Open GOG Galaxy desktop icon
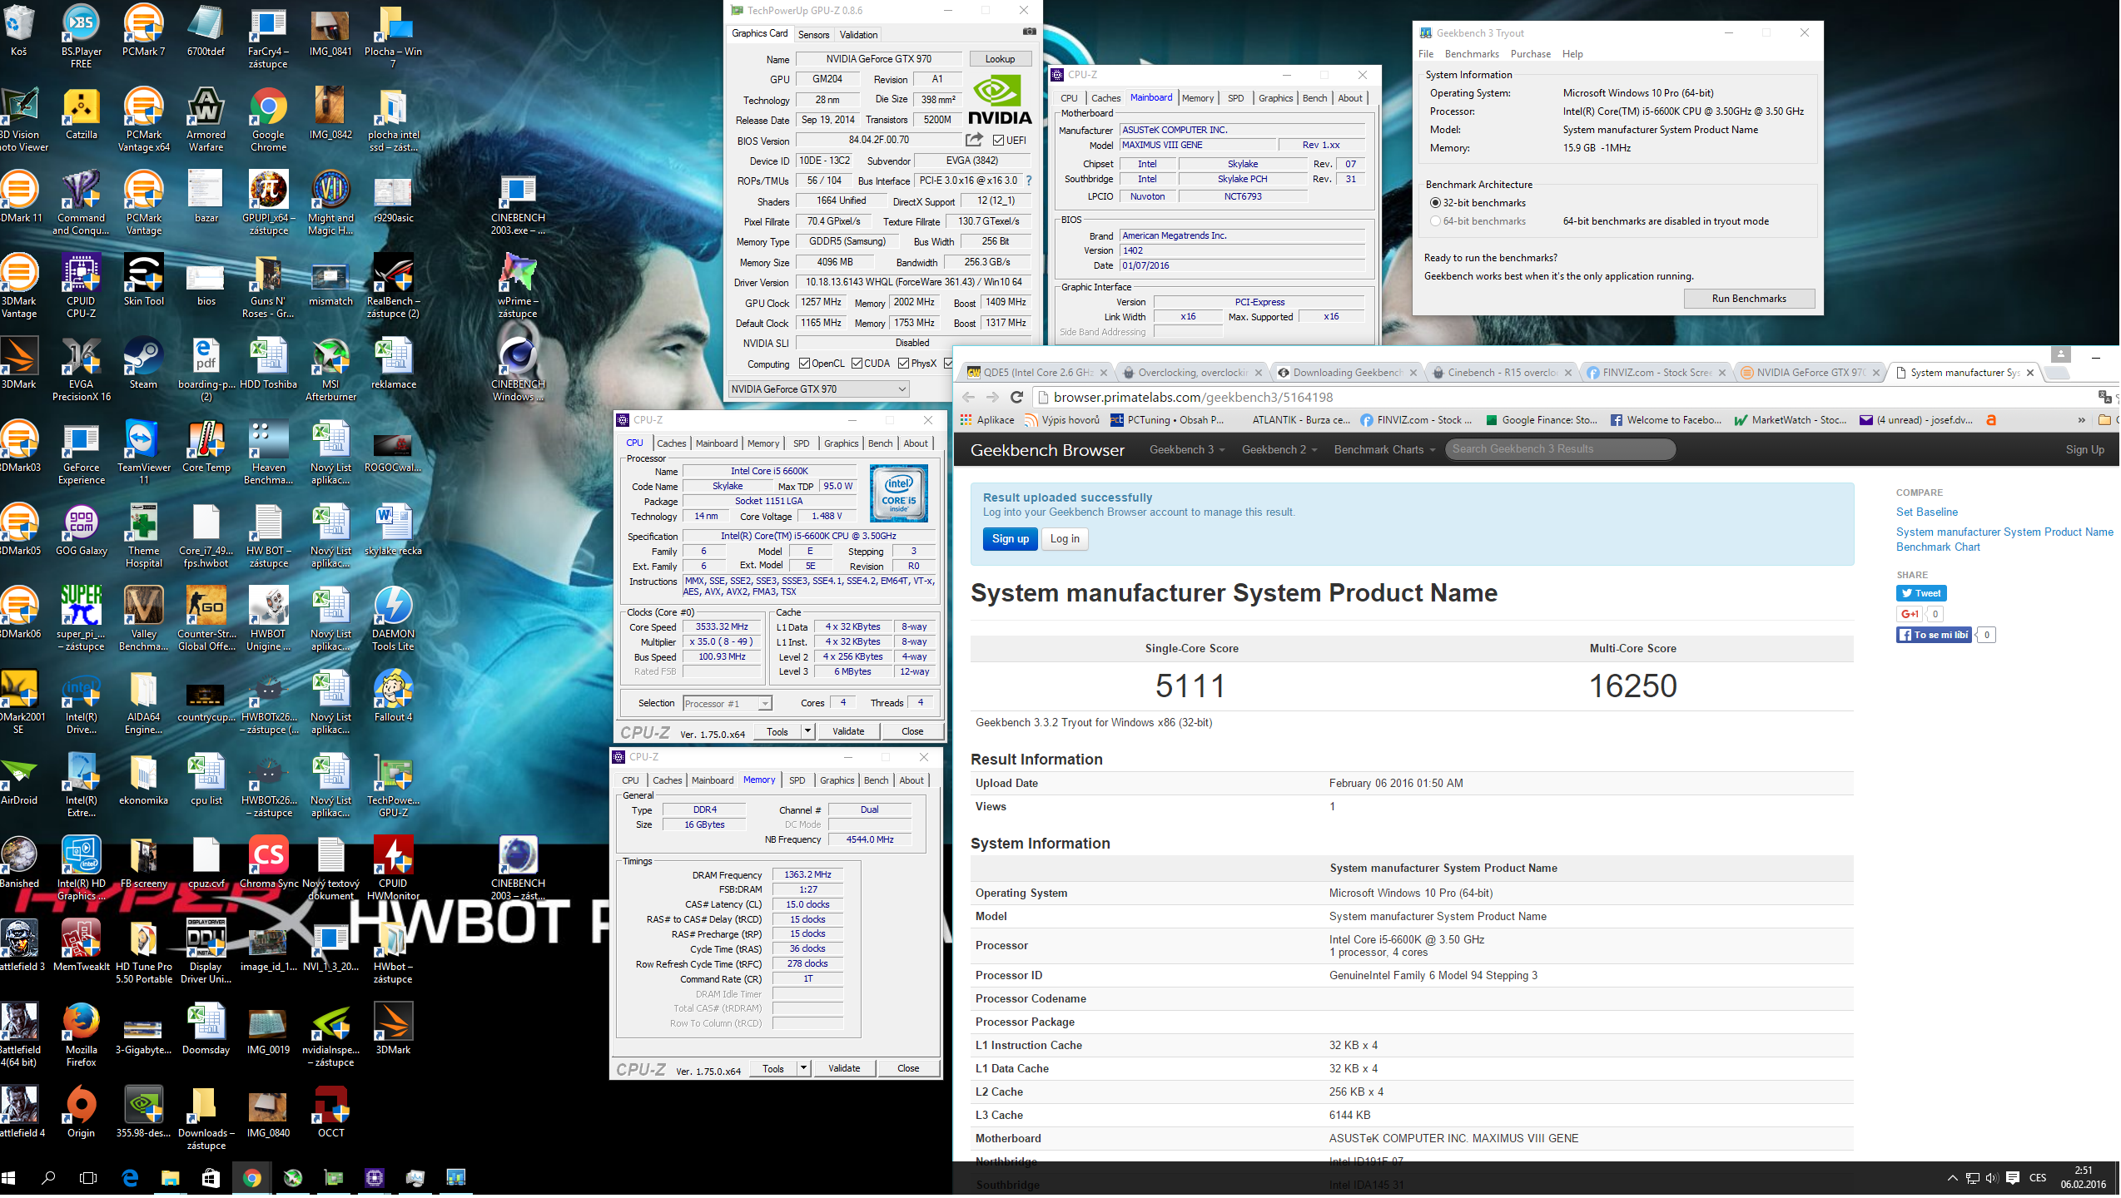This screenshot has height=1198, width=2121. coord(81,531)
